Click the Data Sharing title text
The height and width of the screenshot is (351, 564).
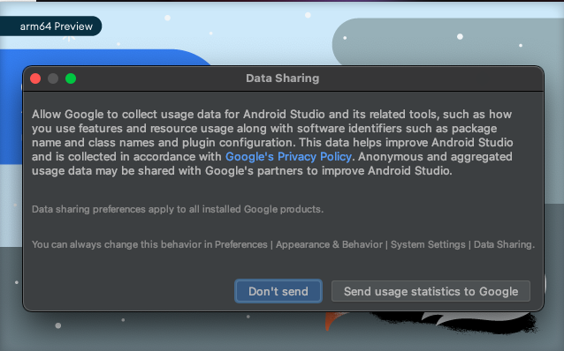[282, 78]
